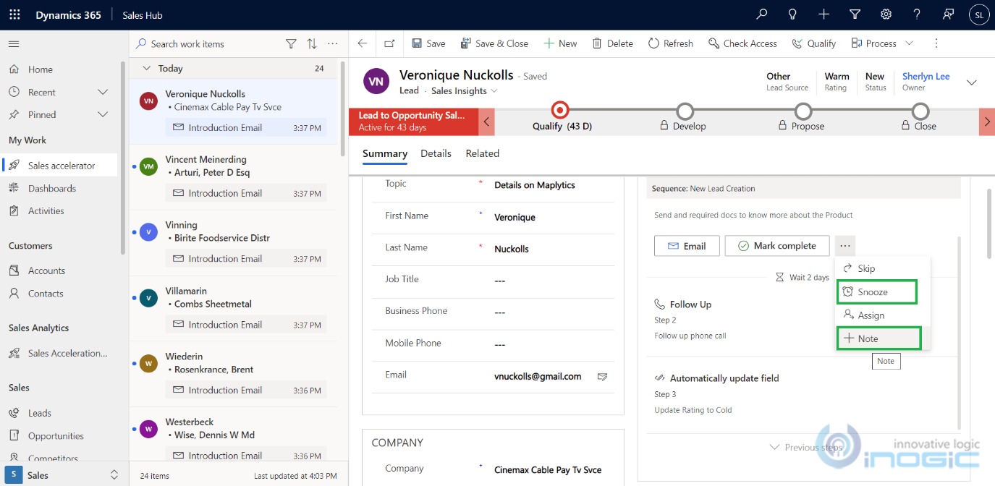This screenshot has height=486, width=995.
Task: Filter the work items list
Action: [x=291, y=44]
